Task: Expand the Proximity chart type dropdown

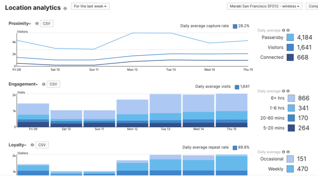Action: 20,23
